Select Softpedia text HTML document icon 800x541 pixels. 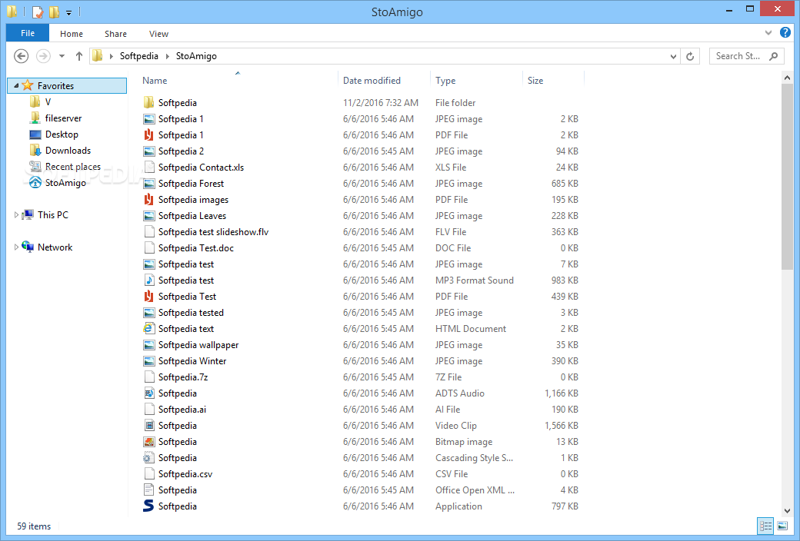pos(149,329)
